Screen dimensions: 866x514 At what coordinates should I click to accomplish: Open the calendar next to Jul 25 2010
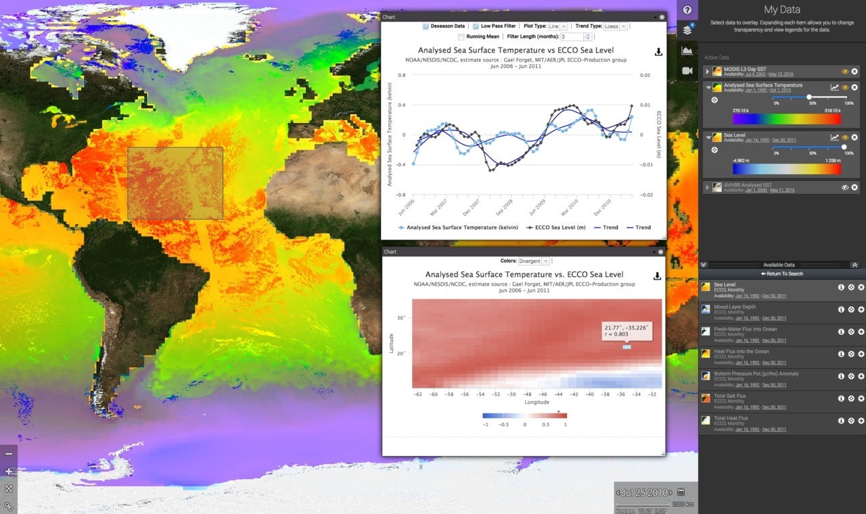(681, 492)
